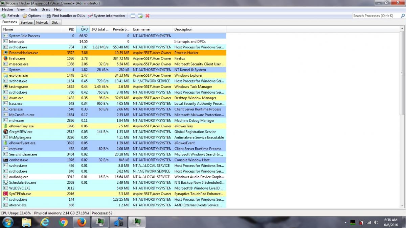Screen dimensions: 406x228
Task: Click the CPU Usage status bar entry
Action: point(16,213)
